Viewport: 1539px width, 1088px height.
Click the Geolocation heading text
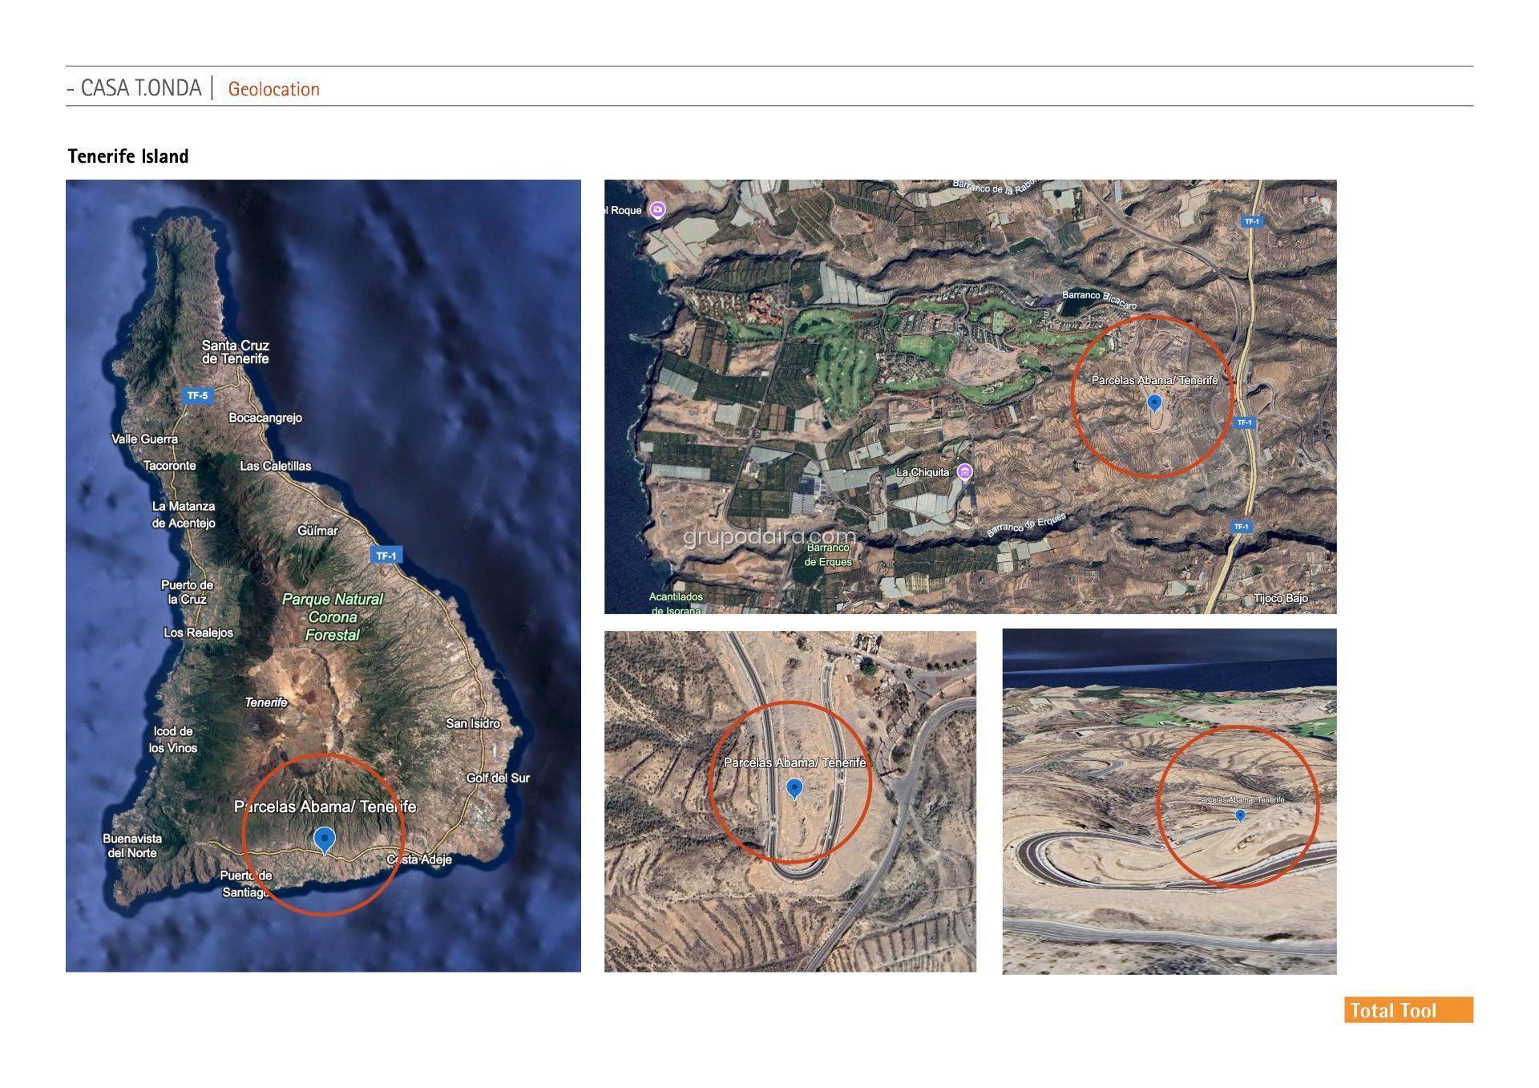click(x=273, y=89)
